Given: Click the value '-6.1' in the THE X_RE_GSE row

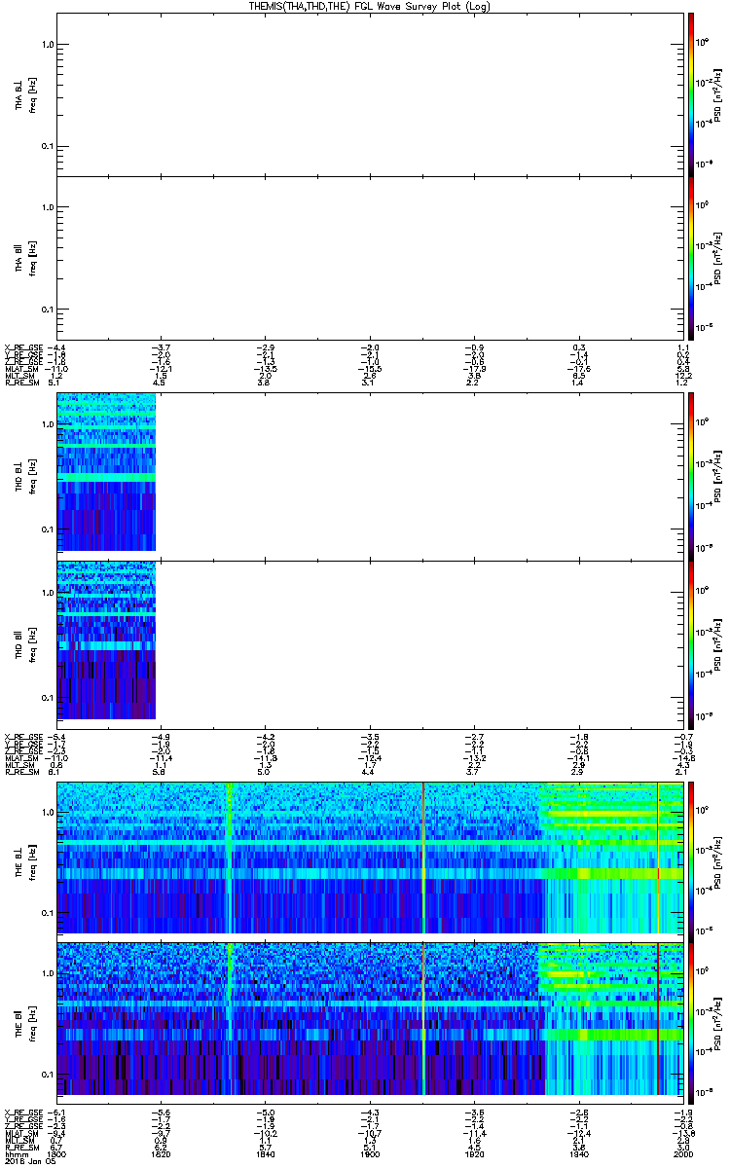Looking at the screenshot, I should pyautogui.click(x=57, y=1111).
